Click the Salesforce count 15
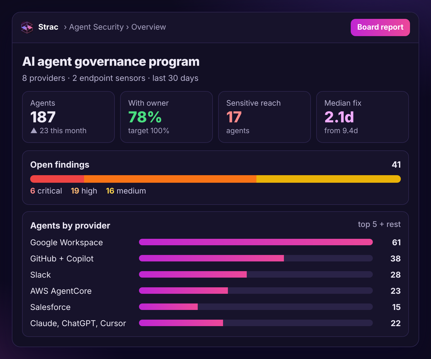 click(396, 307)
